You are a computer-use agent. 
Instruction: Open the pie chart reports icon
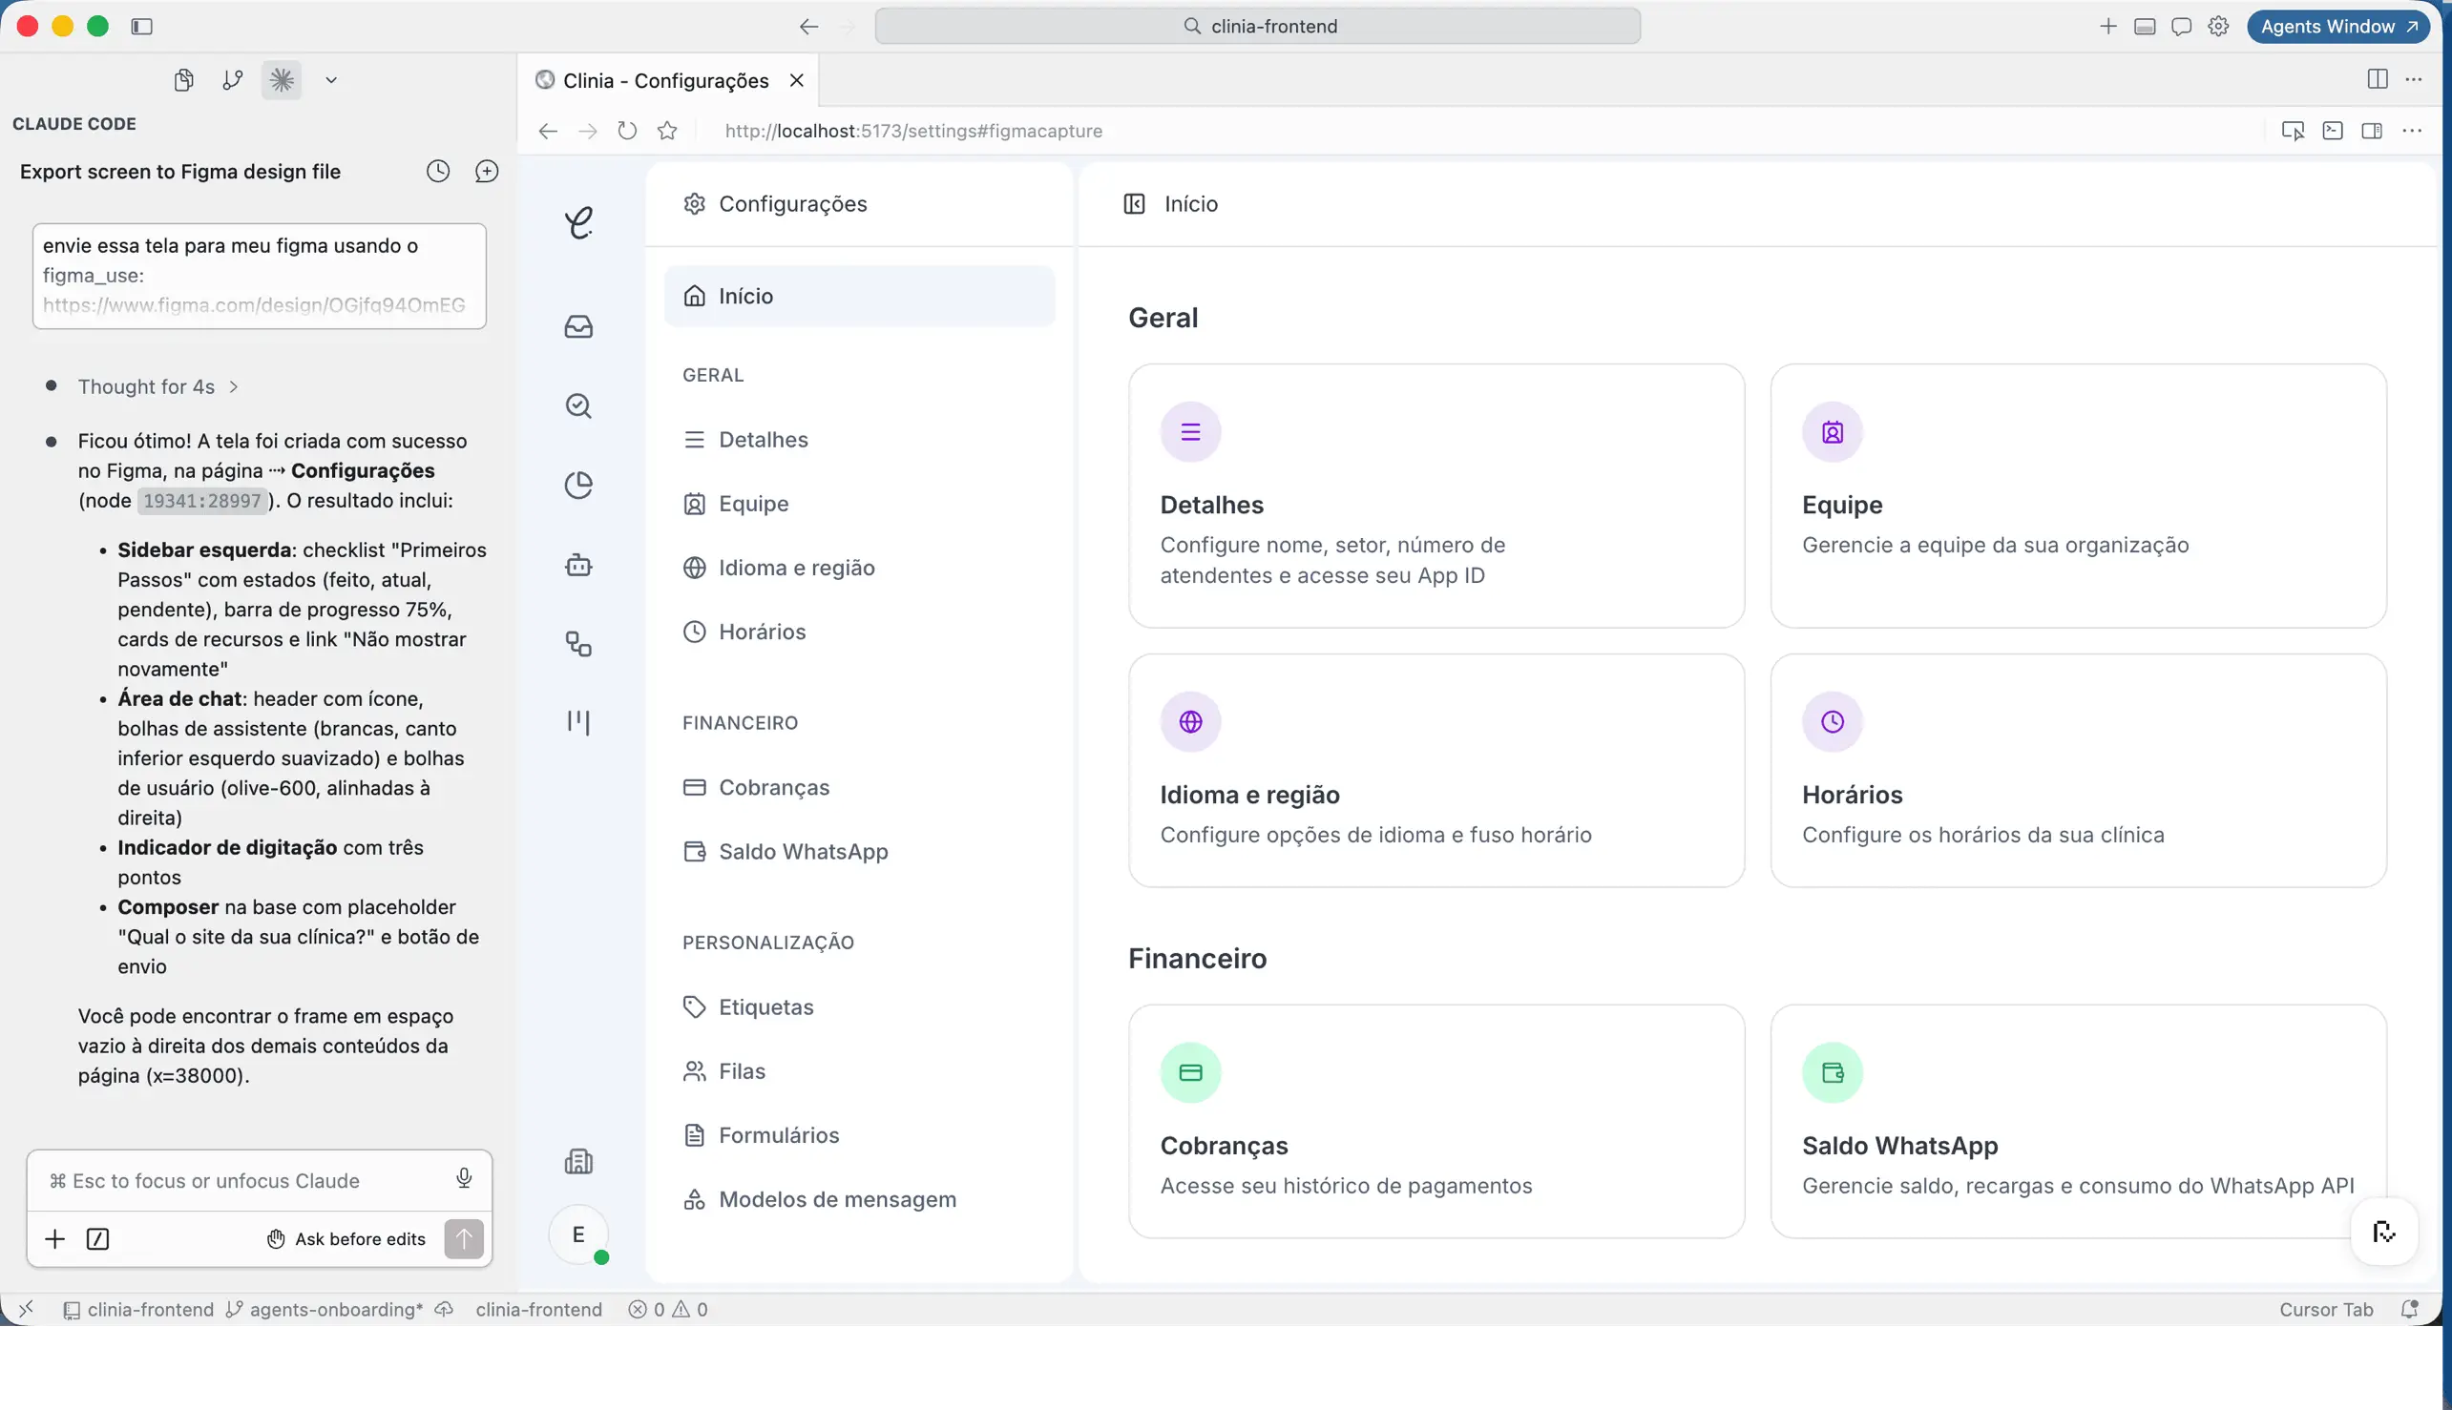coord(578,486)
